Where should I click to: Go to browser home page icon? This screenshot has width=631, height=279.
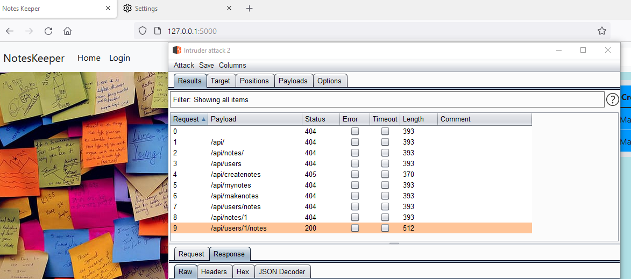click(68, 31)
